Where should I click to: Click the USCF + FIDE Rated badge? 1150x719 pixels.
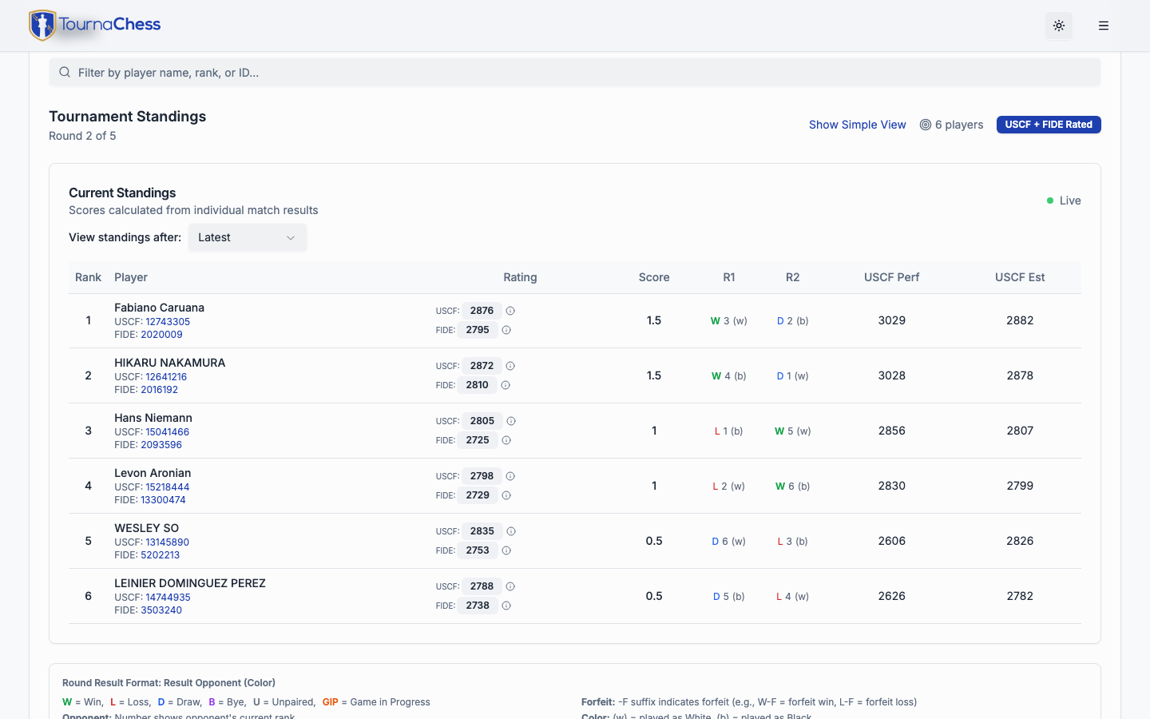(x=1048, y=125)
